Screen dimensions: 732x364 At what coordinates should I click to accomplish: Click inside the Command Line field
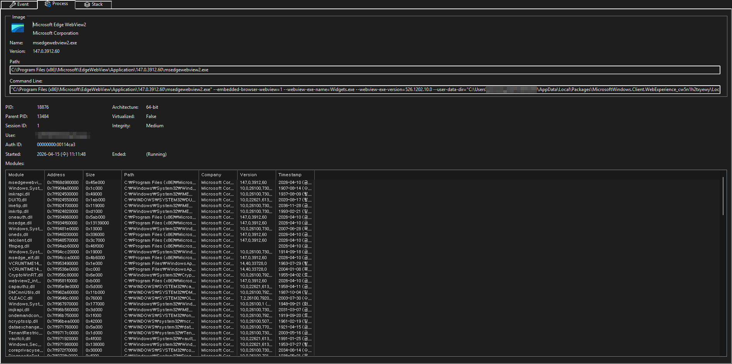(x=365, y=89)
